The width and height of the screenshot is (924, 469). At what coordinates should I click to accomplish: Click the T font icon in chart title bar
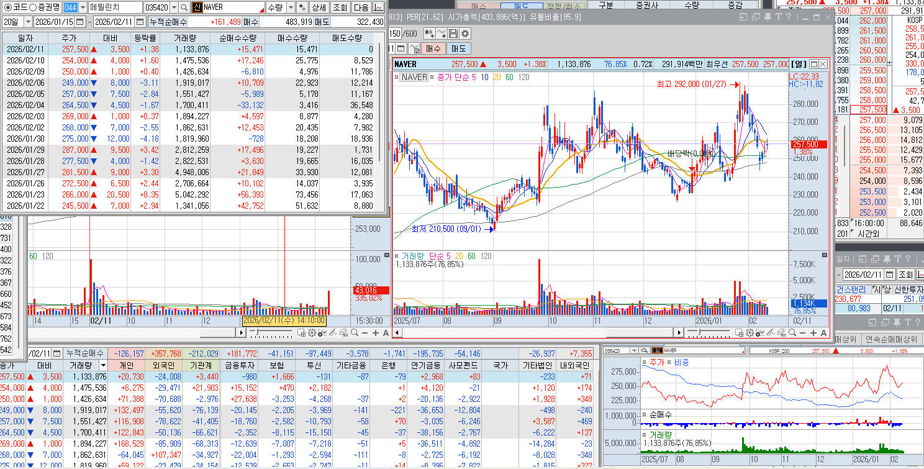pyautogui.click(x=779, y=16)
